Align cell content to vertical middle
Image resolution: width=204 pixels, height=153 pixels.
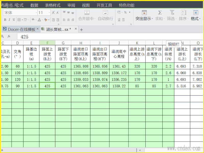[68, 12]
